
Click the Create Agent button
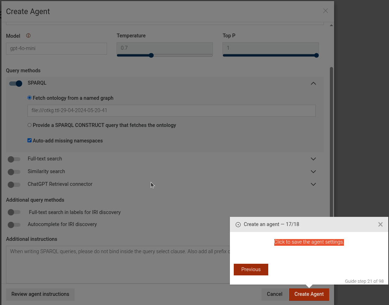(309, 294)
